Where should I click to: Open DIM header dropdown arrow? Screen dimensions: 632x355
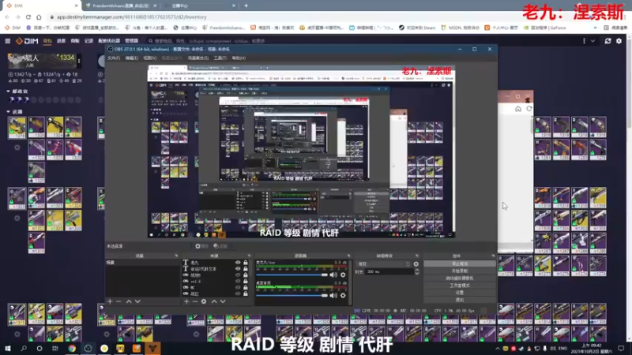pyautogui.click(x=593, y=41)
